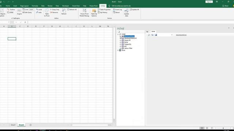Click the Update data button
234x131 pixels.
pos(127,13)
